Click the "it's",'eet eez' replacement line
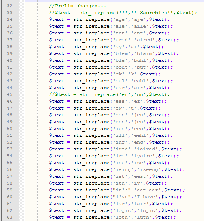The image size is (204, 221). click(117, 190)
